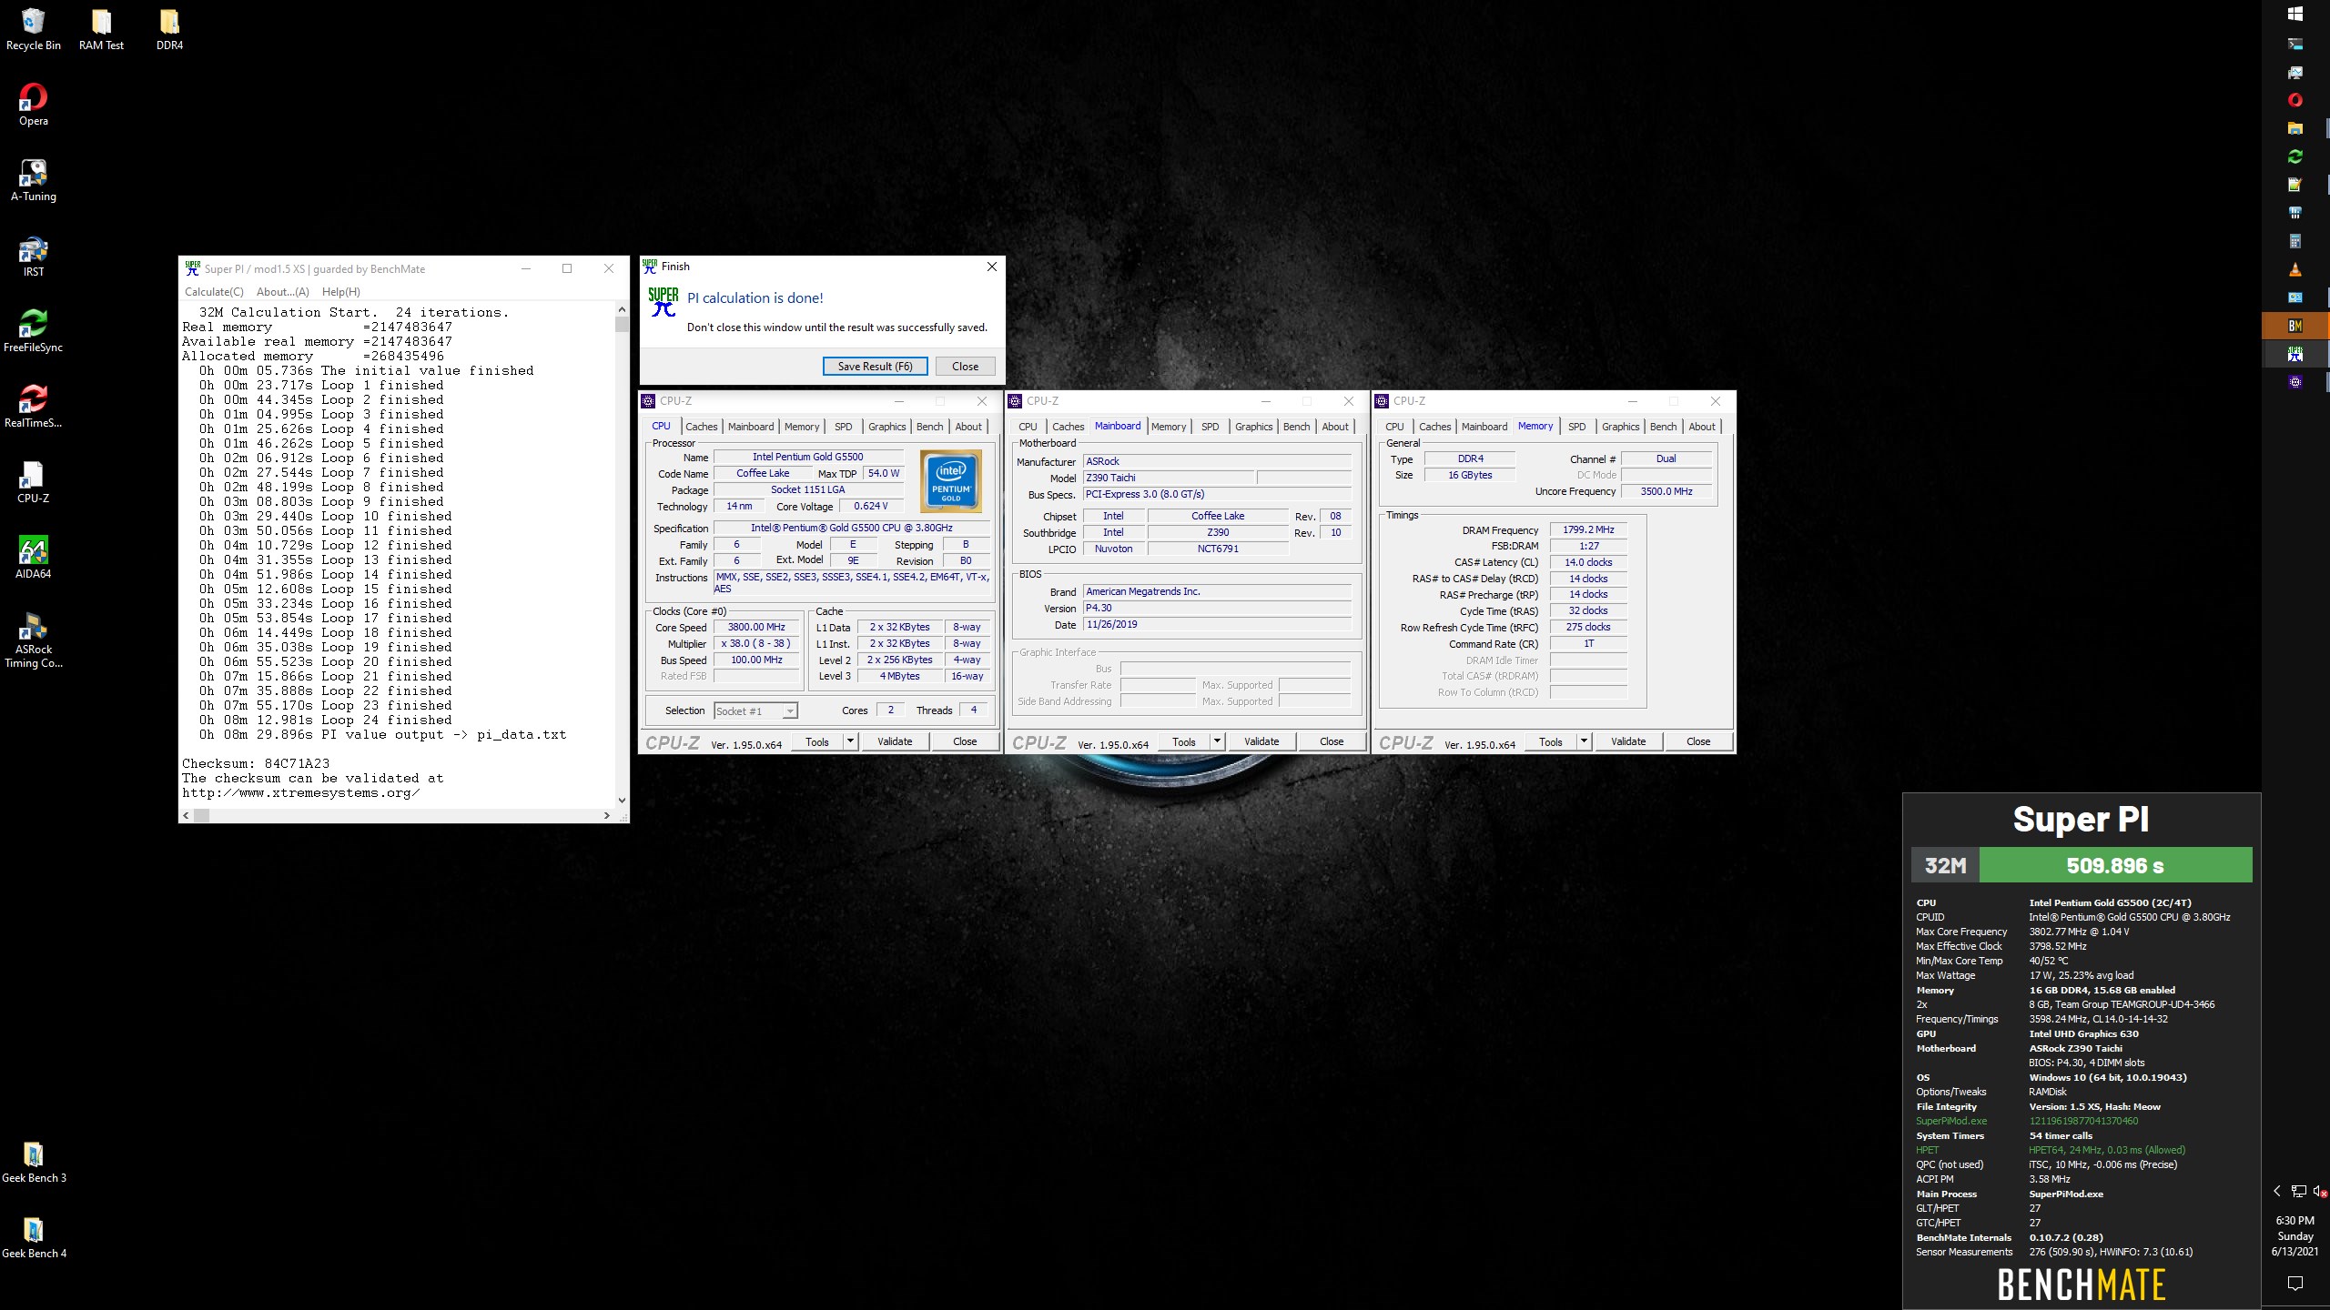Dismiss Finish dialog with the X button
Viewport: 2330px width, 1310px height.
(992, 267)
